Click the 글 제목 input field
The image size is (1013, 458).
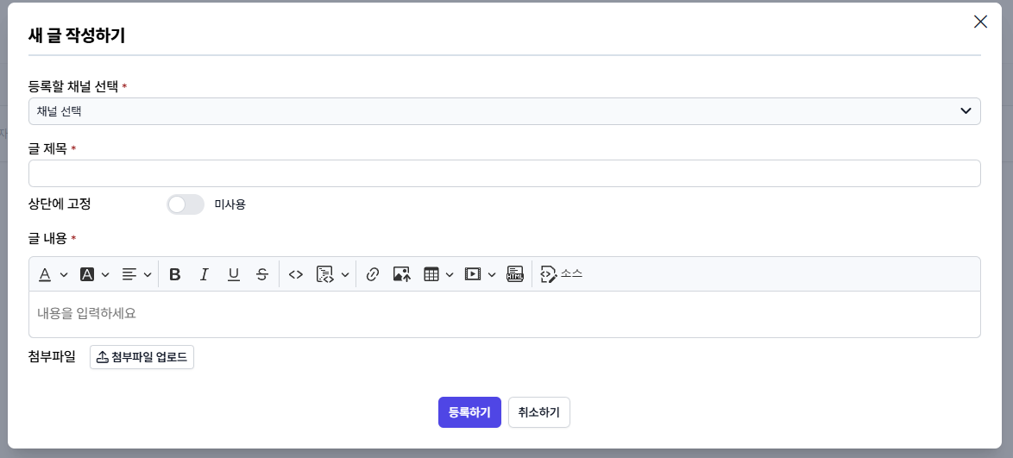pyautogui.click(x=504, y=173)
